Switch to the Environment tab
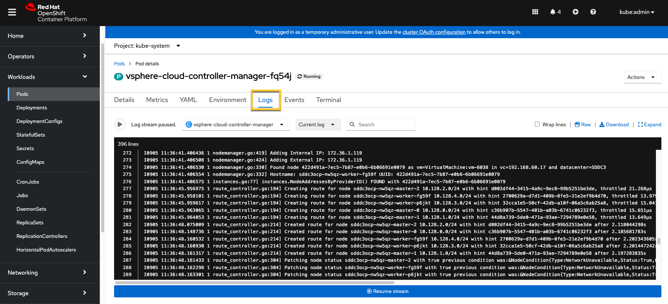The image size is (668, 304). pos(227,100)
